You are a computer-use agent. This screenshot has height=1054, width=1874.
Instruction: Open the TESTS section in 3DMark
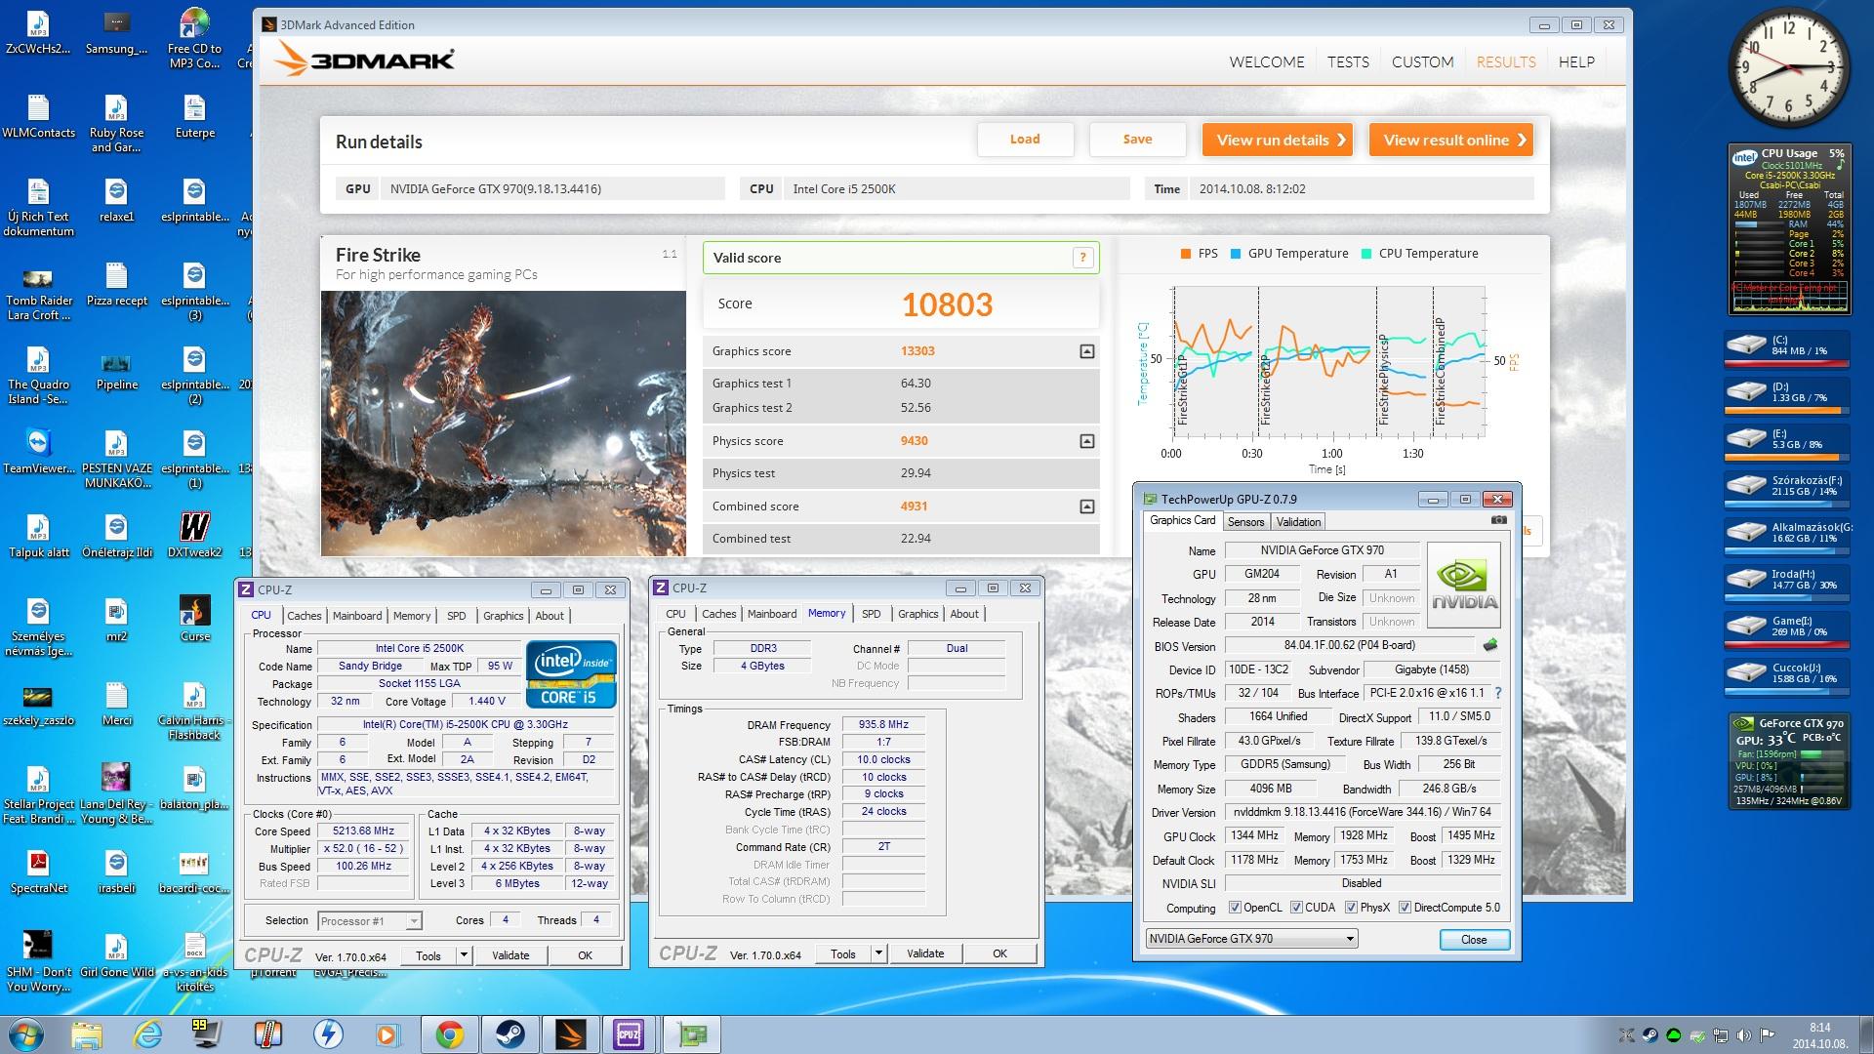tap(1348, 61)
